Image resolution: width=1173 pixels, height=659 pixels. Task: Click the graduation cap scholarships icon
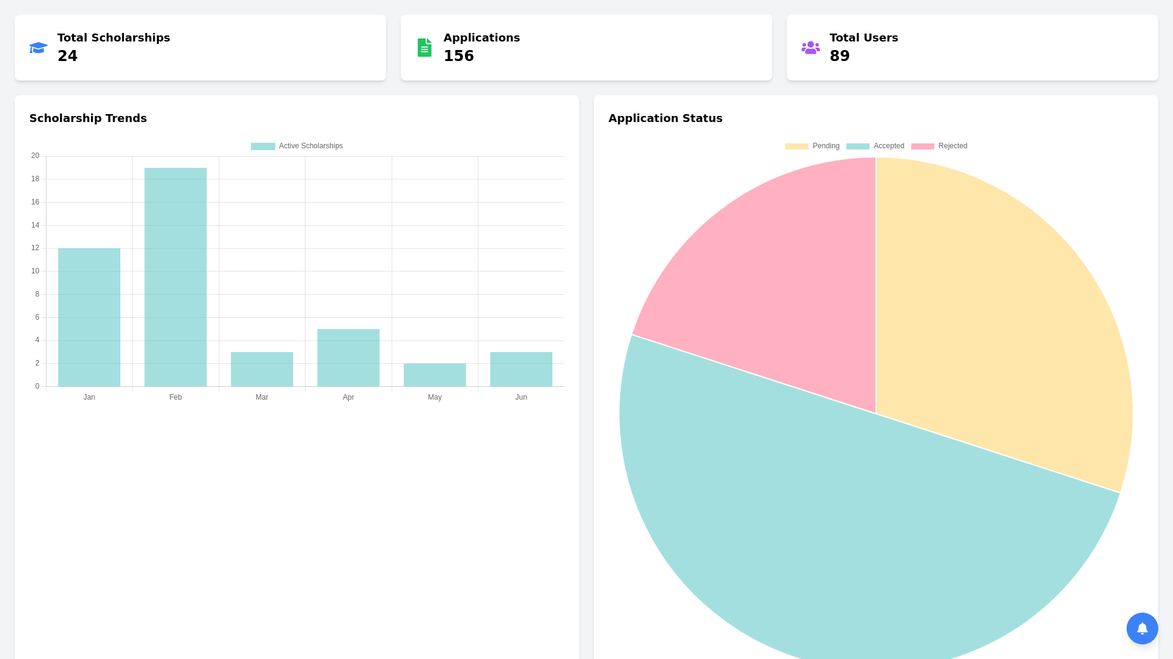click(38, 48)
